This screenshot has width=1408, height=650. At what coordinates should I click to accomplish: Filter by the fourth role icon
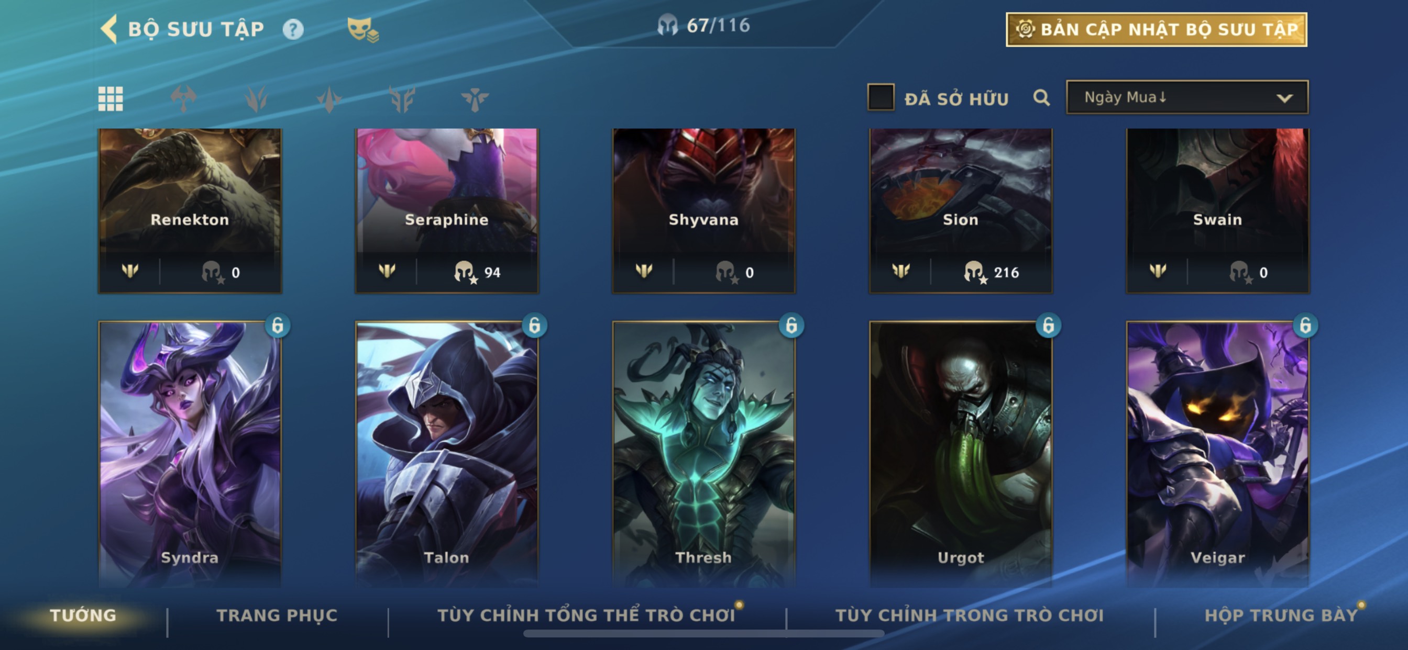(402, 99)
